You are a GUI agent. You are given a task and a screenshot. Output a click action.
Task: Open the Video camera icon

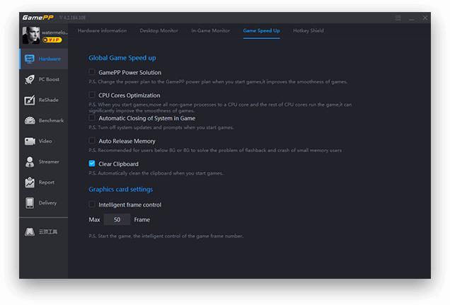(30, 141)
